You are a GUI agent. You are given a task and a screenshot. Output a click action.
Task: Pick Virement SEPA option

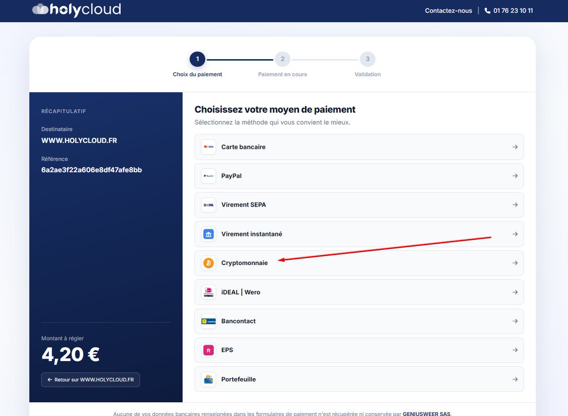coord(359,205)
